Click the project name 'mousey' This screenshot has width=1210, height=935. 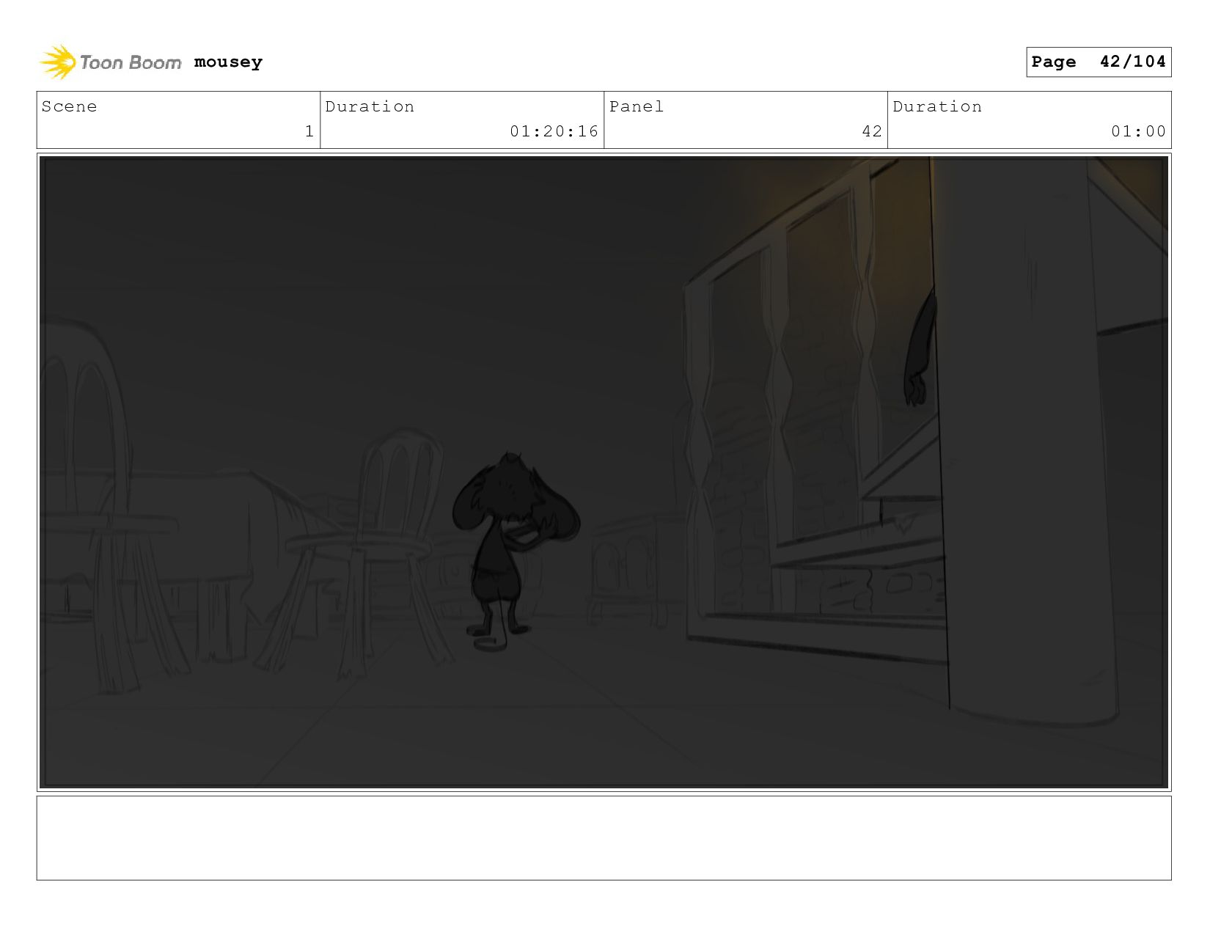pyautogui.click(x=228, y=62)
